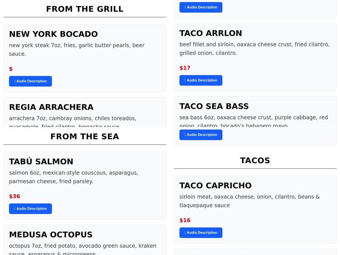340x255 pixels.
Task: Select the Medusa Octopus dish title
Action: [x=51, y=235]
